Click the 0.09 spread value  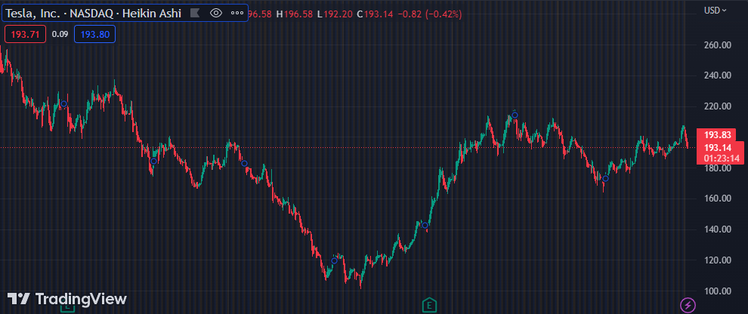(60, 34)
